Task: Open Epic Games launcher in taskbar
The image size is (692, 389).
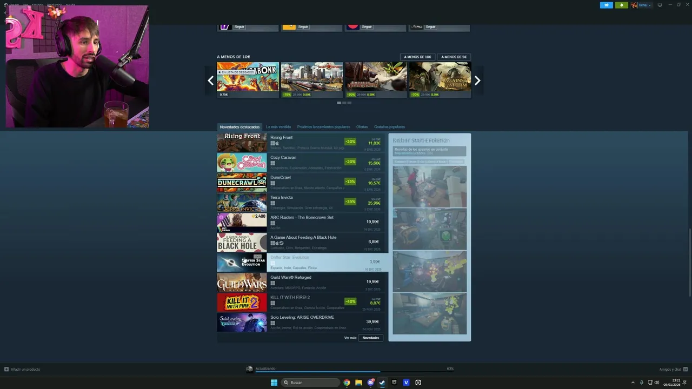Action: [394, 383]
